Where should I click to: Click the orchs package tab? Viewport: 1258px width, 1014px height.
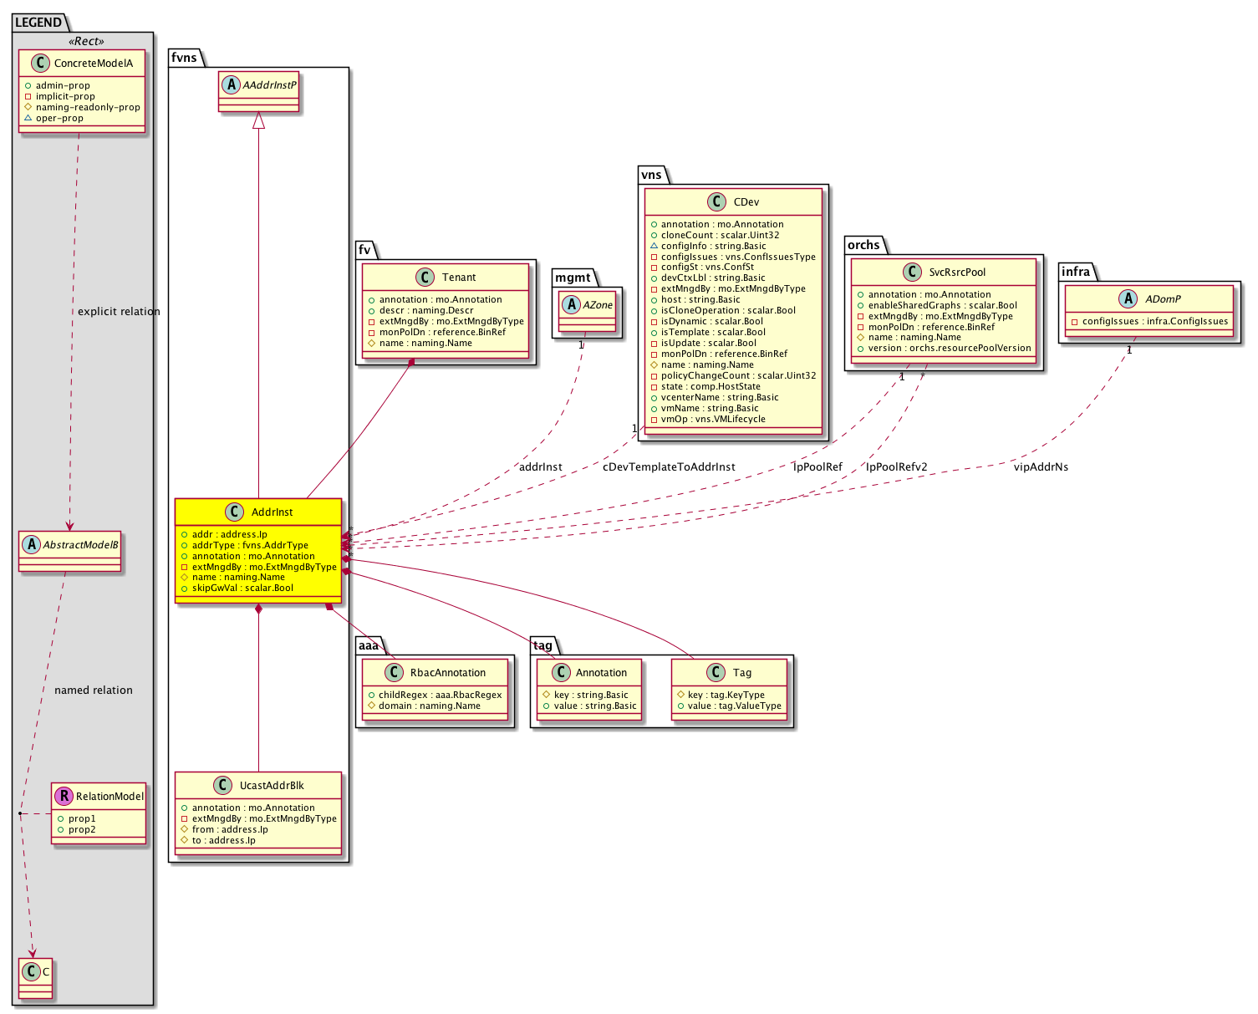coord(863,245)
